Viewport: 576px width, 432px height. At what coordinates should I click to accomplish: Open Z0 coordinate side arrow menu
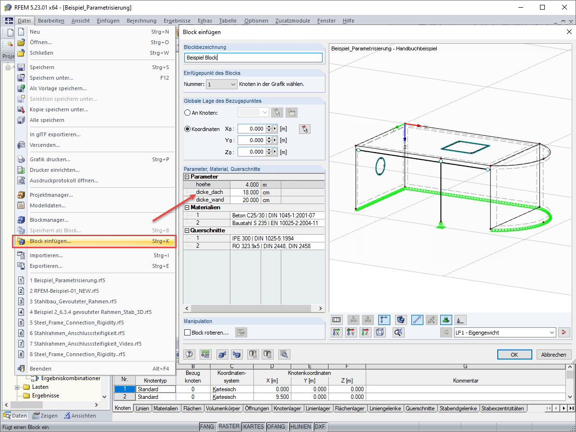pyautogui.click(x=275, y=152)
